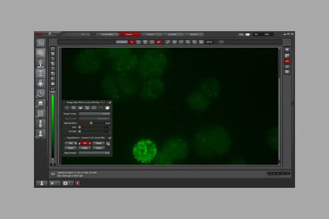
Task: Select the clock icon in left sidebar
Action: [x=41, y=94]
